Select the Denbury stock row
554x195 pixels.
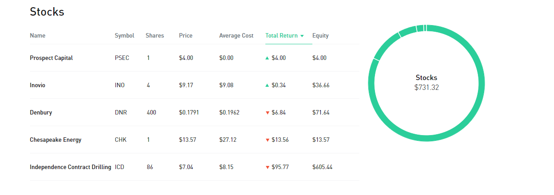click(41, 113)
